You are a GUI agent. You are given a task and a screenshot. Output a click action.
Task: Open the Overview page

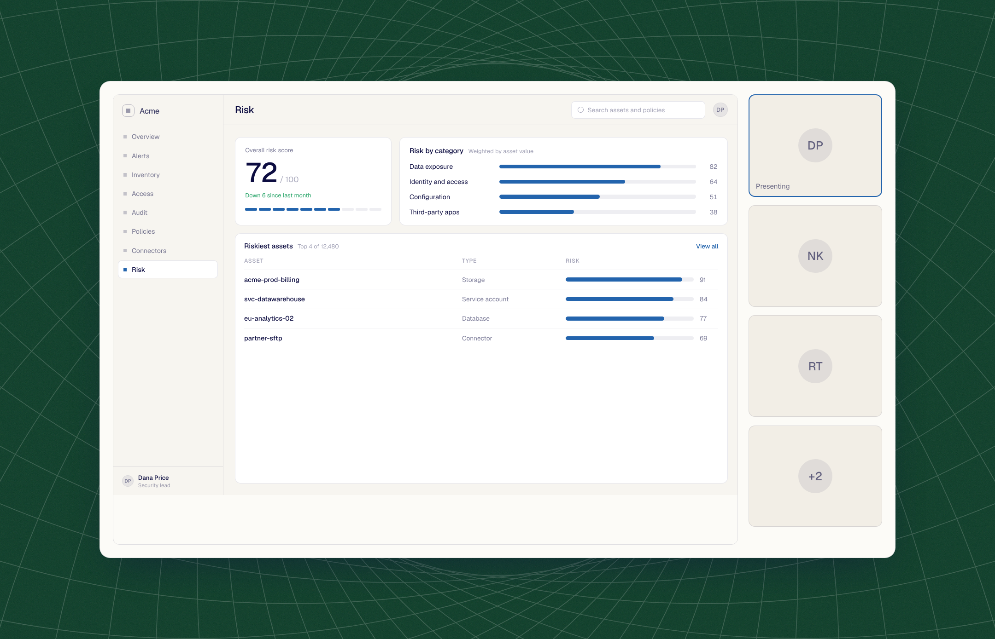(x=168, y=137)
